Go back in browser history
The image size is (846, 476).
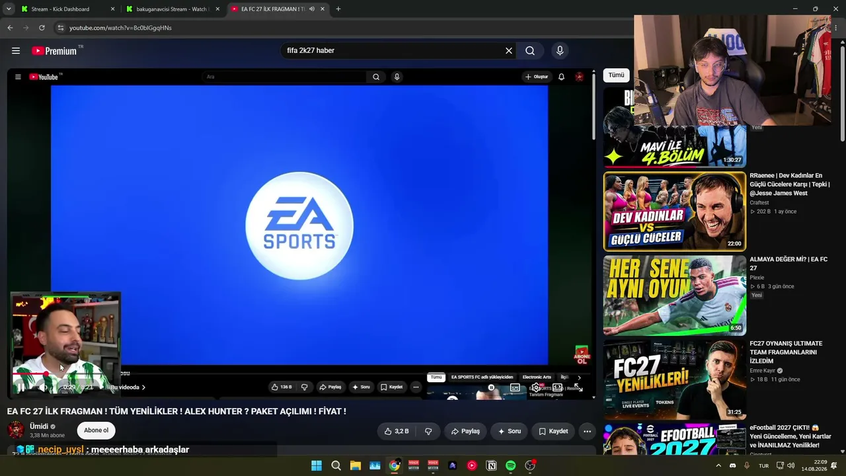10,28
